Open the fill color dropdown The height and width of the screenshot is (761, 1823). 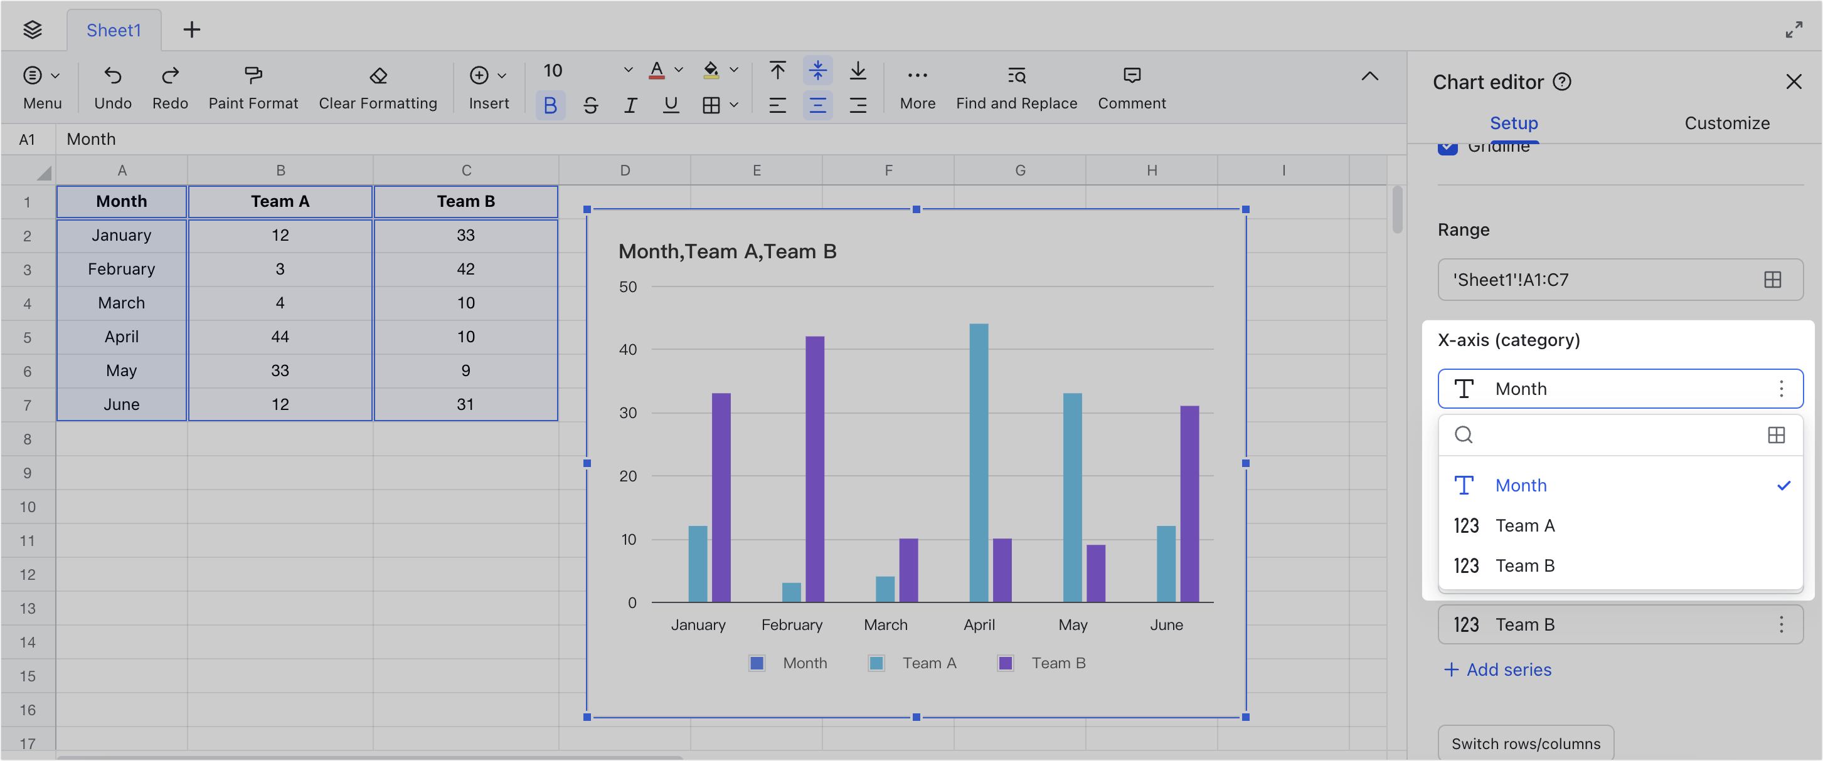click(x=719, y=70)
